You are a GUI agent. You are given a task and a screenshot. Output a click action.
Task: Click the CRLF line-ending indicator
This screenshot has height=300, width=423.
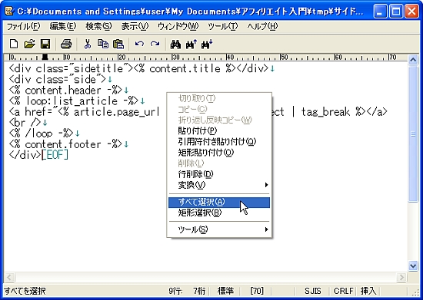click(x=343, y=291)
